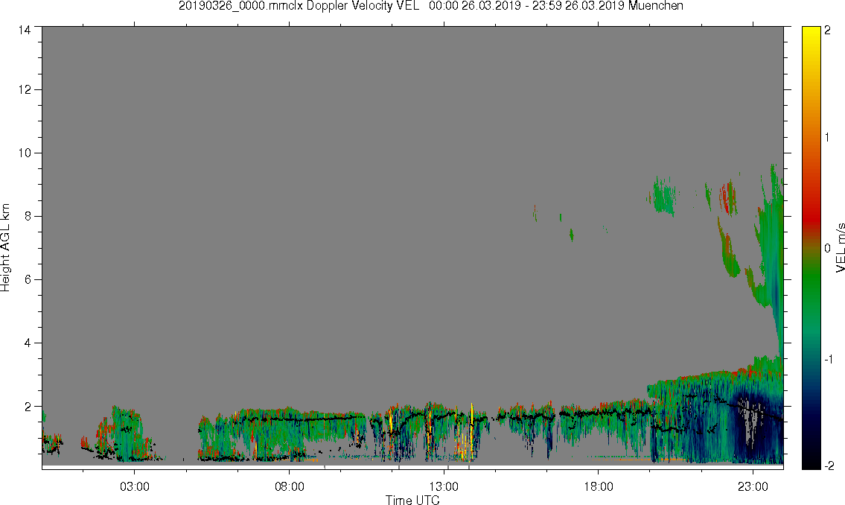Click the 03:00 time tick label

pos(135,486)
